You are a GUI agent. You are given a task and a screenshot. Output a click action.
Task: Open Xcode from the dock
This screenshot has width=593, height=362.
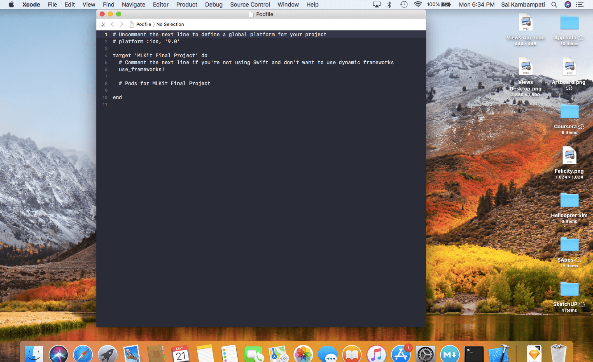(x=499, y=354)
